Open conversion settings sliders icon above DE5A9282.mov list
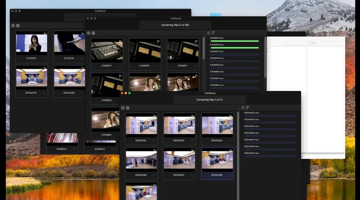360x200 pixels. point(243,108)
